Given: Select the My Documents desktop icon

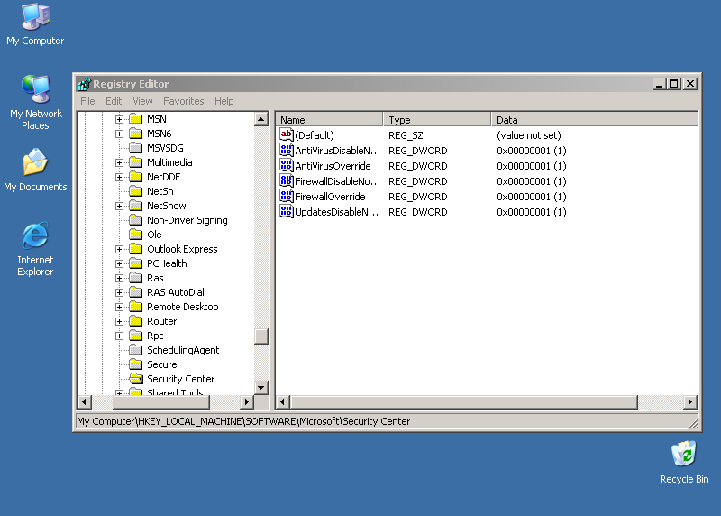Looking at the screenshot, I should tap(35, 170).
